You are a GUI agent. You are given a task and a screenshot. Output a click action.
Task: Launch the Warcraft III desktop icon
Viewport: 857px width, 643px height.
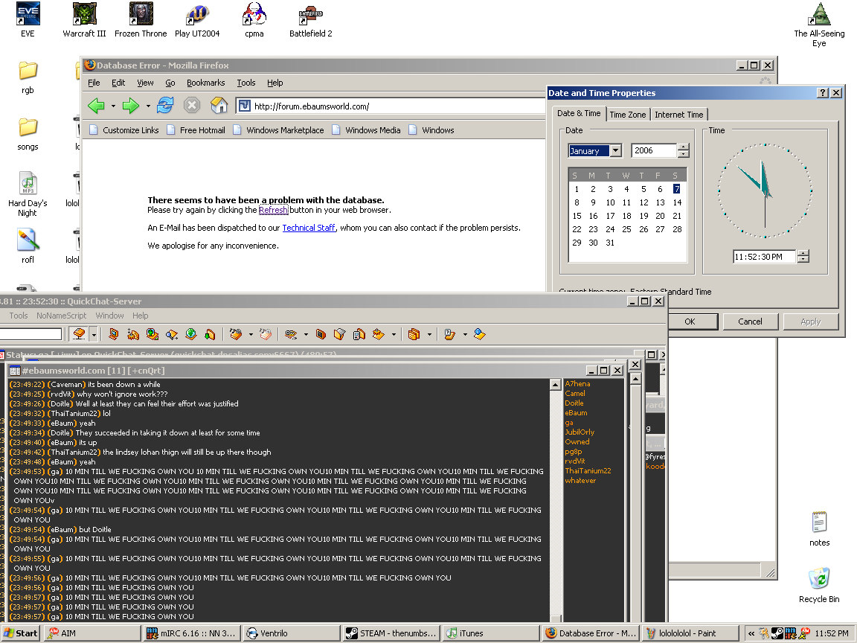(x=84, y=16)
